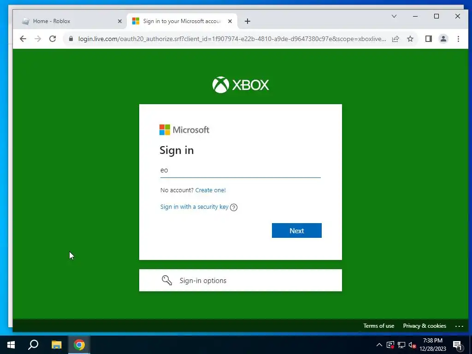
Task: Click the blue Next button
Action: [296, 230]
